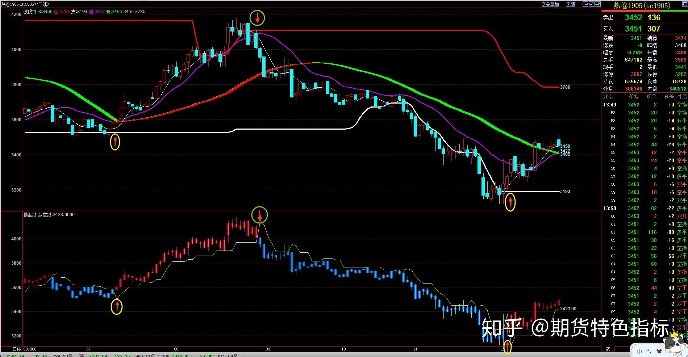Click the 11 month axis marker
This screenshot has height=357, width=688.
pyautogui.click(x=415, y=349)
